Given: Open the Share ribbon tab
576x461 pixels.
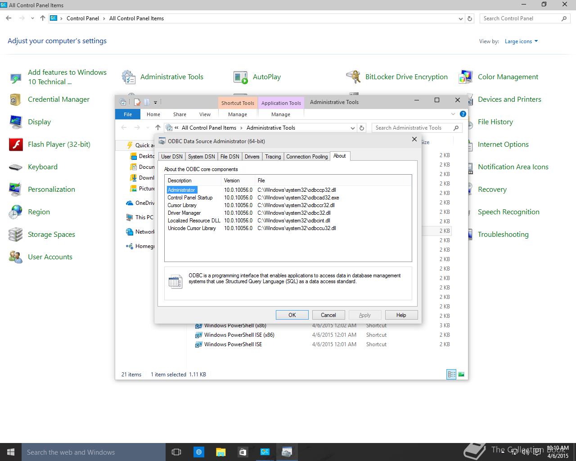Looking at the screenshot, I should pos(180,114).
